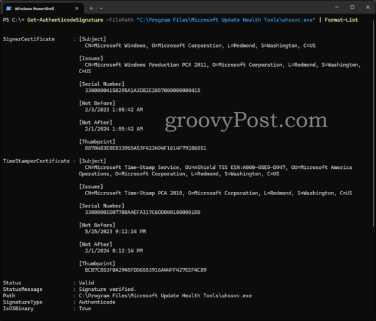Click the SignerCertificate label
Viewport: 376px width, 321px height.
[29, 39]
